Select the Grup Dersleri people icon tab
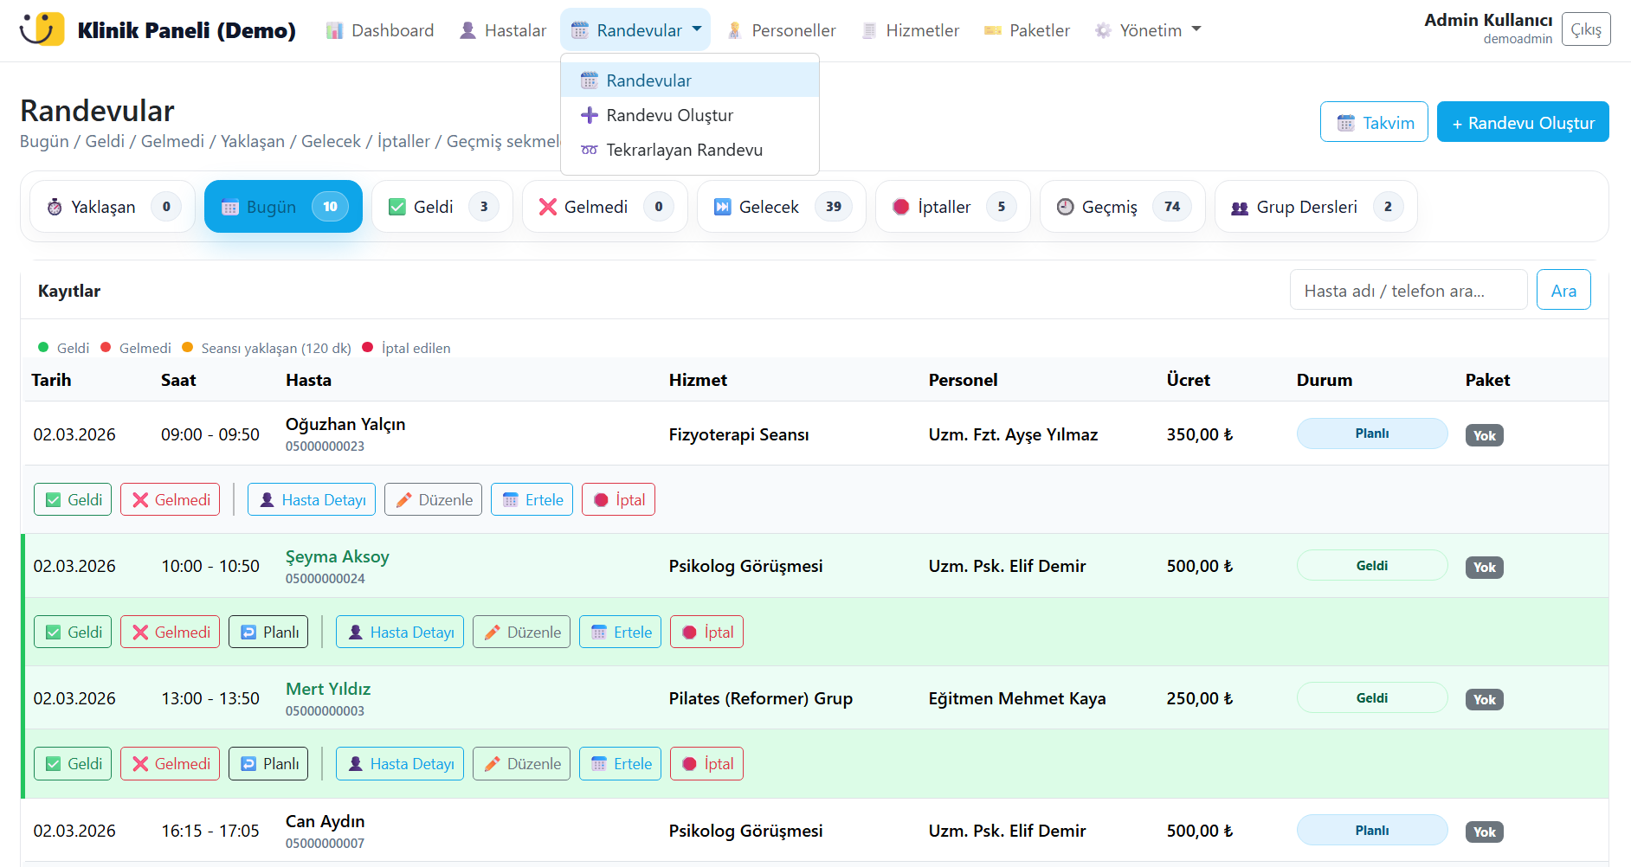 [x=1315, y=207]
